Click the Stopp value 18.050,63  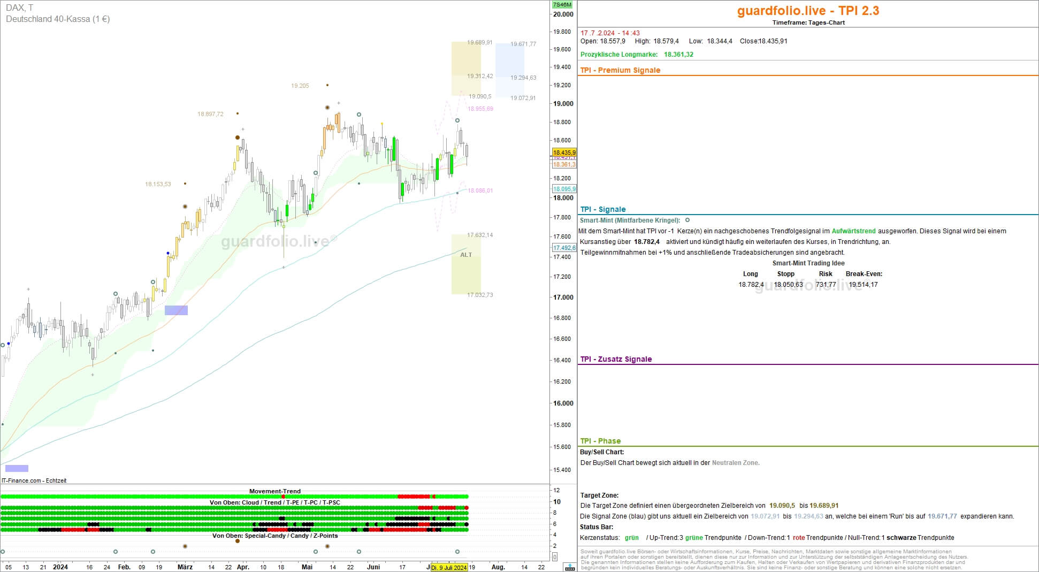click(x=788, y=285)
